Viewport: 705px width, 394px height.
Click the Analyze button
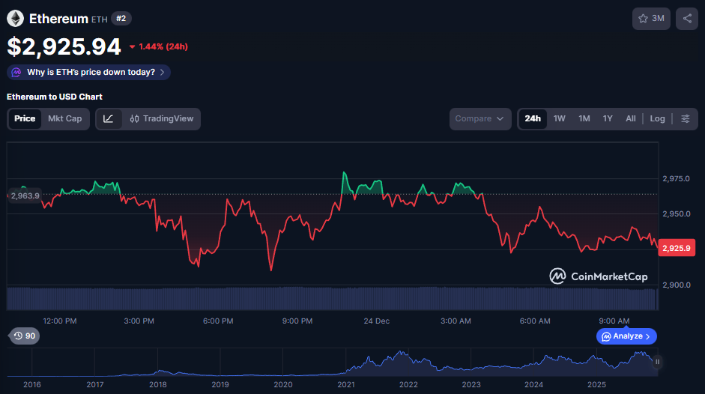(626, 336)
